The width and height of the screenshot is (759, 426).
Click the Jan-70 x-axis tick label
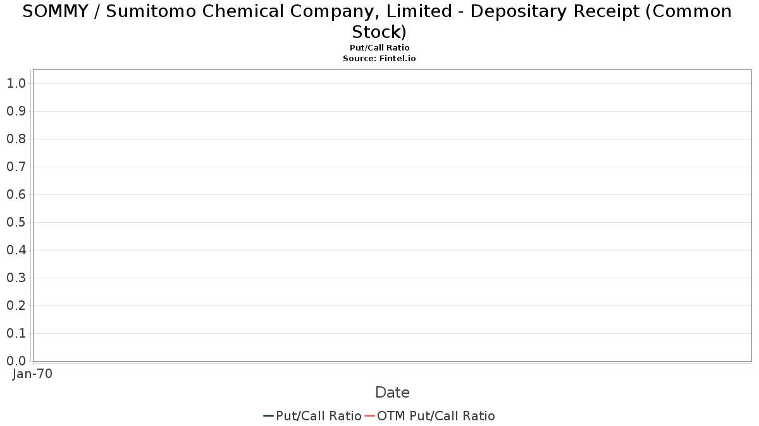[x=33, y=374]
